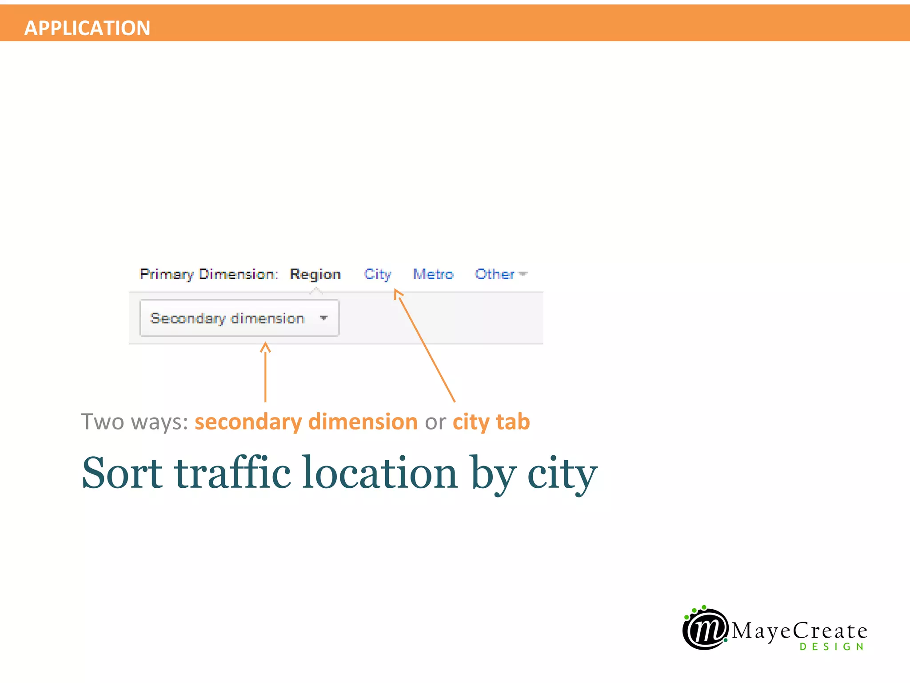910x683 pixels.
Task: Switch to the Metro dimension tab
Action: tap(433, 274)
